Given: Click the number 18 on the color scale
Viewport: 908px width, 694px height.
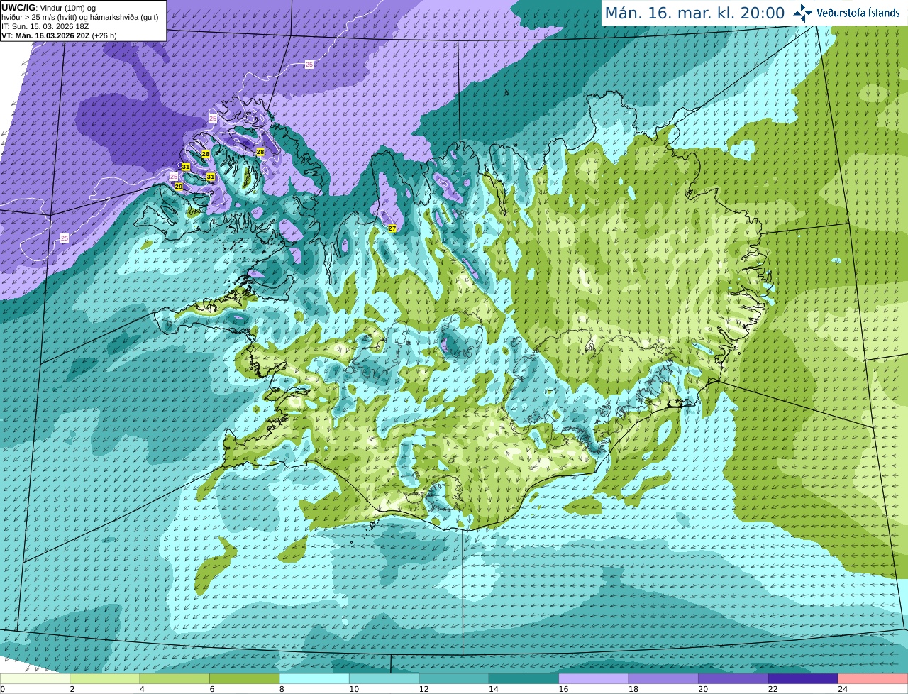Looking at the screenshot, I should tap(633, 689).
